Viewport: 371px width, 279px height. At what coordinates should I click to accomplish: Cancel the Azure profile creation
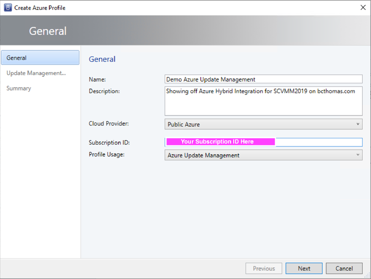(344, 268)
